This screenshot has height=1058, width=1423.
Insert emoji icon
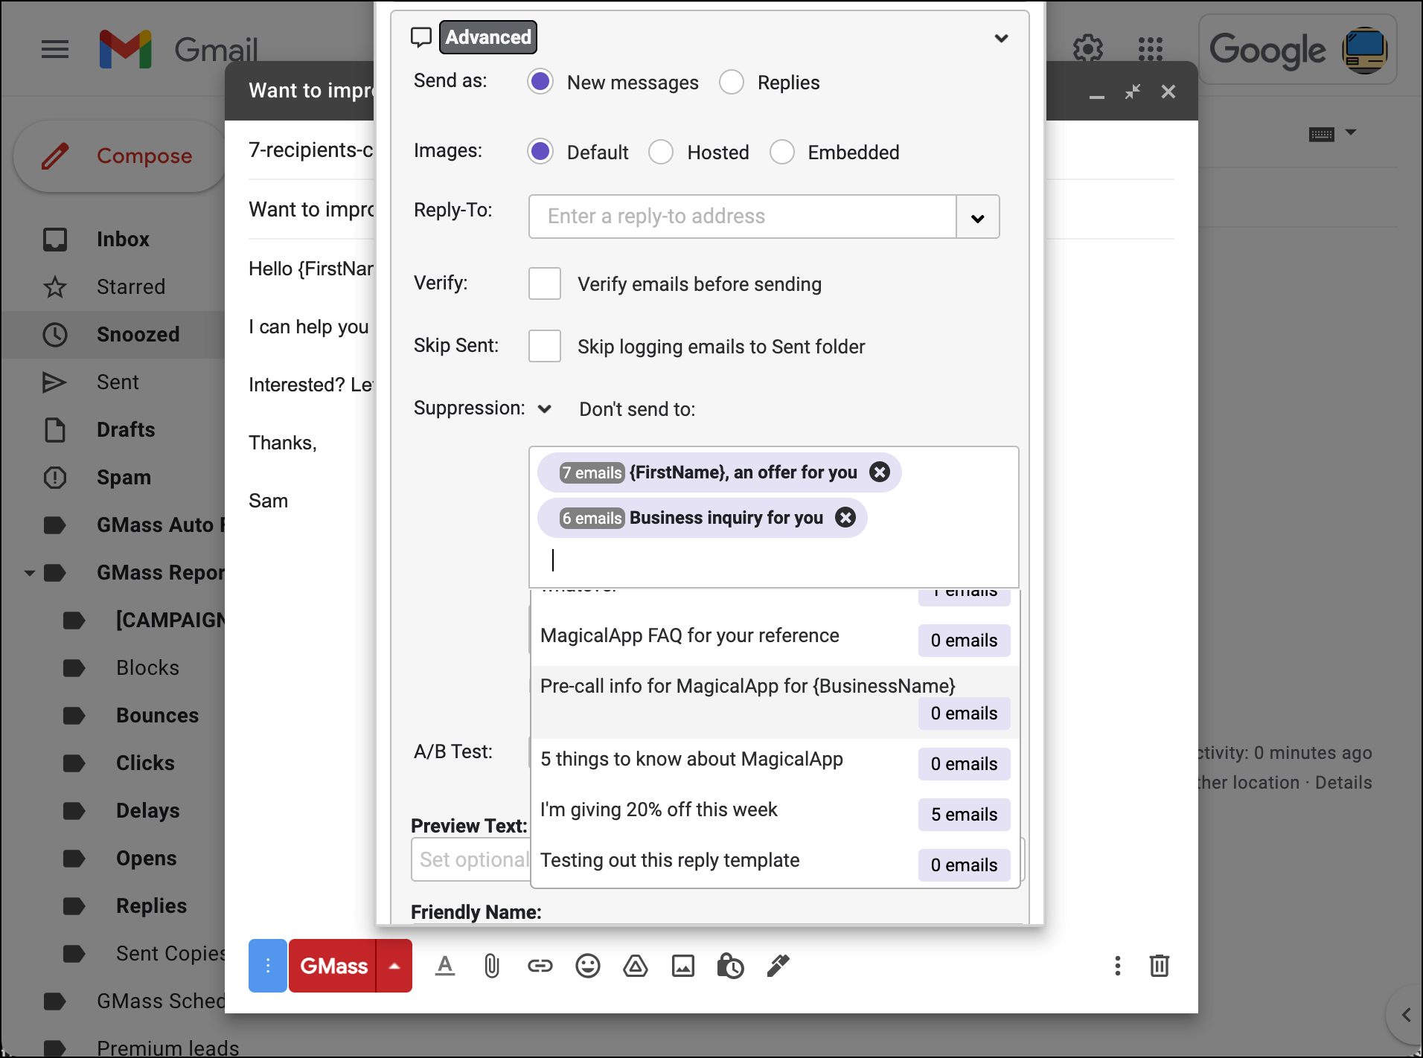click(588, 966)
